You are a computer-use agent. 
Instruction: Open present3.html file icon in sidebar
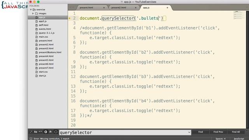coord(37,48)
